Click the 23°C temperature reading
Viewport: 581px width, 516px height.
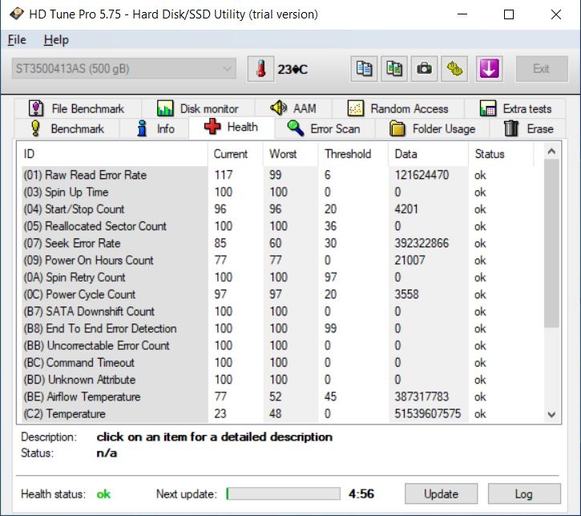point(293,69)
